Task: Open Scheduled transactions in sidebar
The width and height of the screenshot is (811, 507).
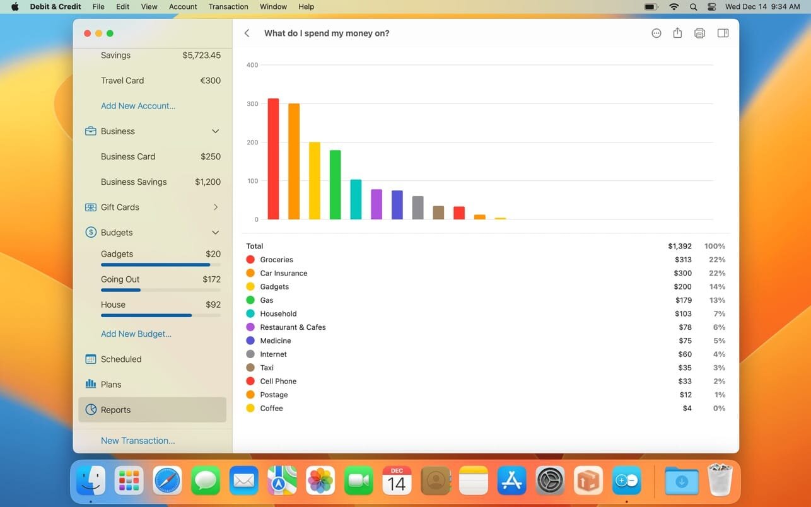Action: [120, 359]
